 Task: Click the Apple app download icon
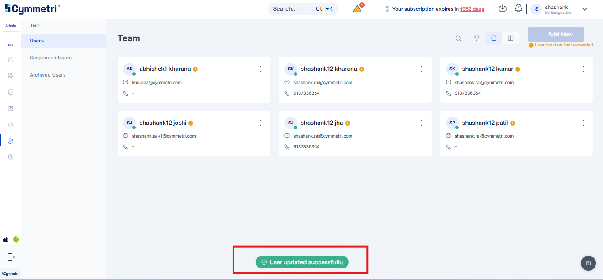(6, 240)
